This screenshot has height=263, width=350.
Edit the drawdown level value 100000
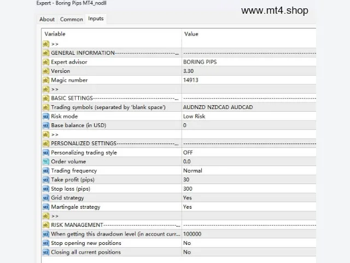tap(192, 234)
